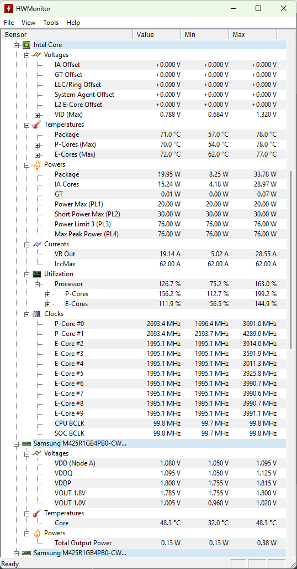Image resolution: width=297 pixels, height=569 pixels.
Task: Click the Currents graph icon
Action: (37, 244)
